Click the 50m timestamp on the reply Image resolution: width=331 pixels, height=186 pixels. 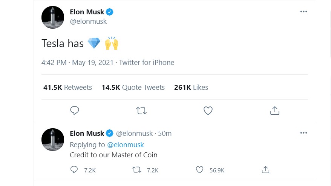[165, 134]
